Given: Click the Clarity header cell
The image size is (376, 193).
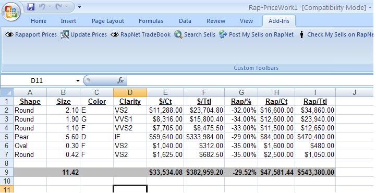Looking at the screenshot, I should coord(130,101).
